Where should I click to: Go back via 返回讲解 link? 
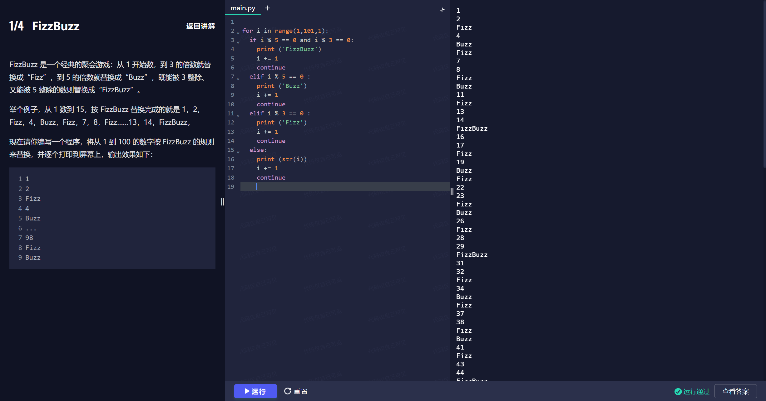200,26
